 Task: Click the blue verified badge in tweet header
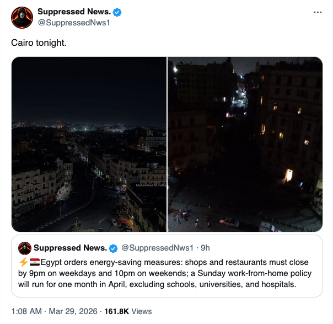tap(117, 12)
